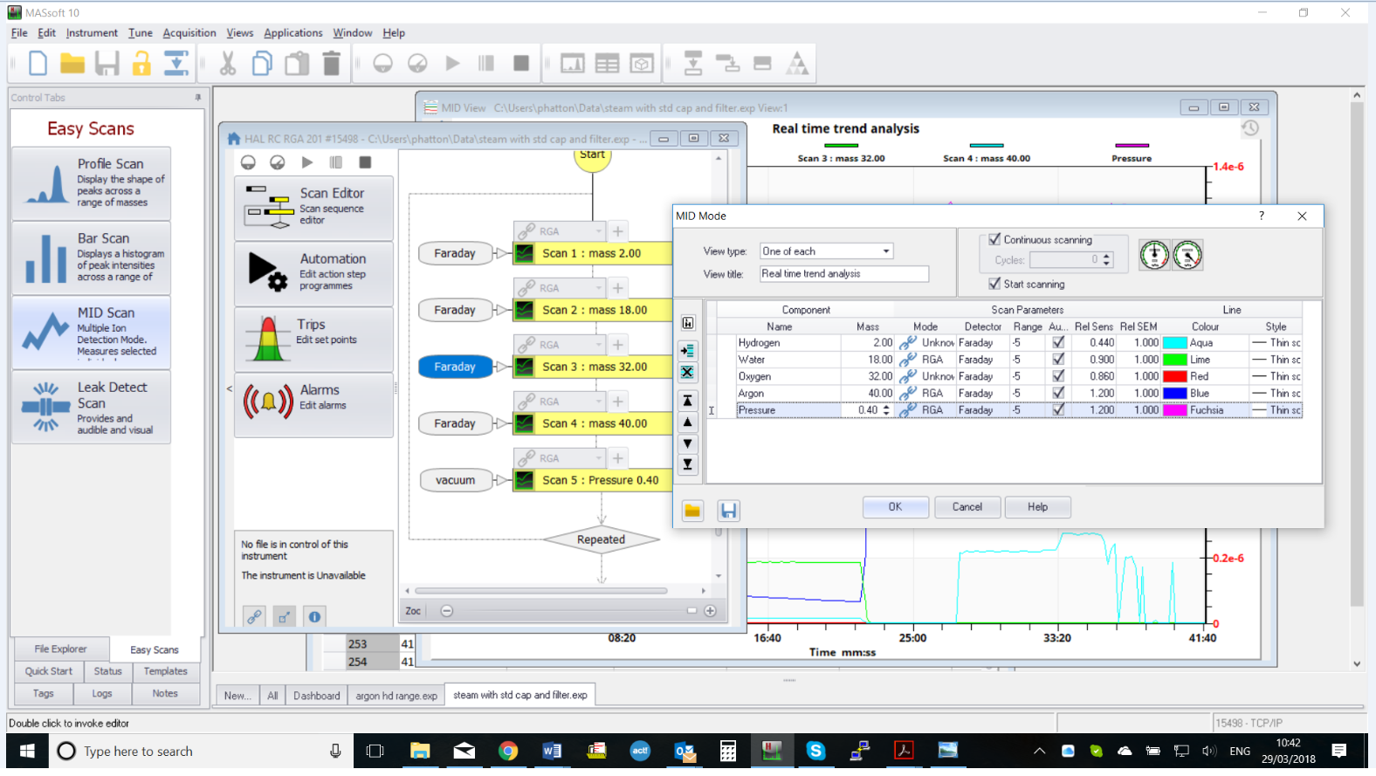Click the insert row icon in MID Mode
This screenshot has width=1376, height=776.
click(688, 350)
